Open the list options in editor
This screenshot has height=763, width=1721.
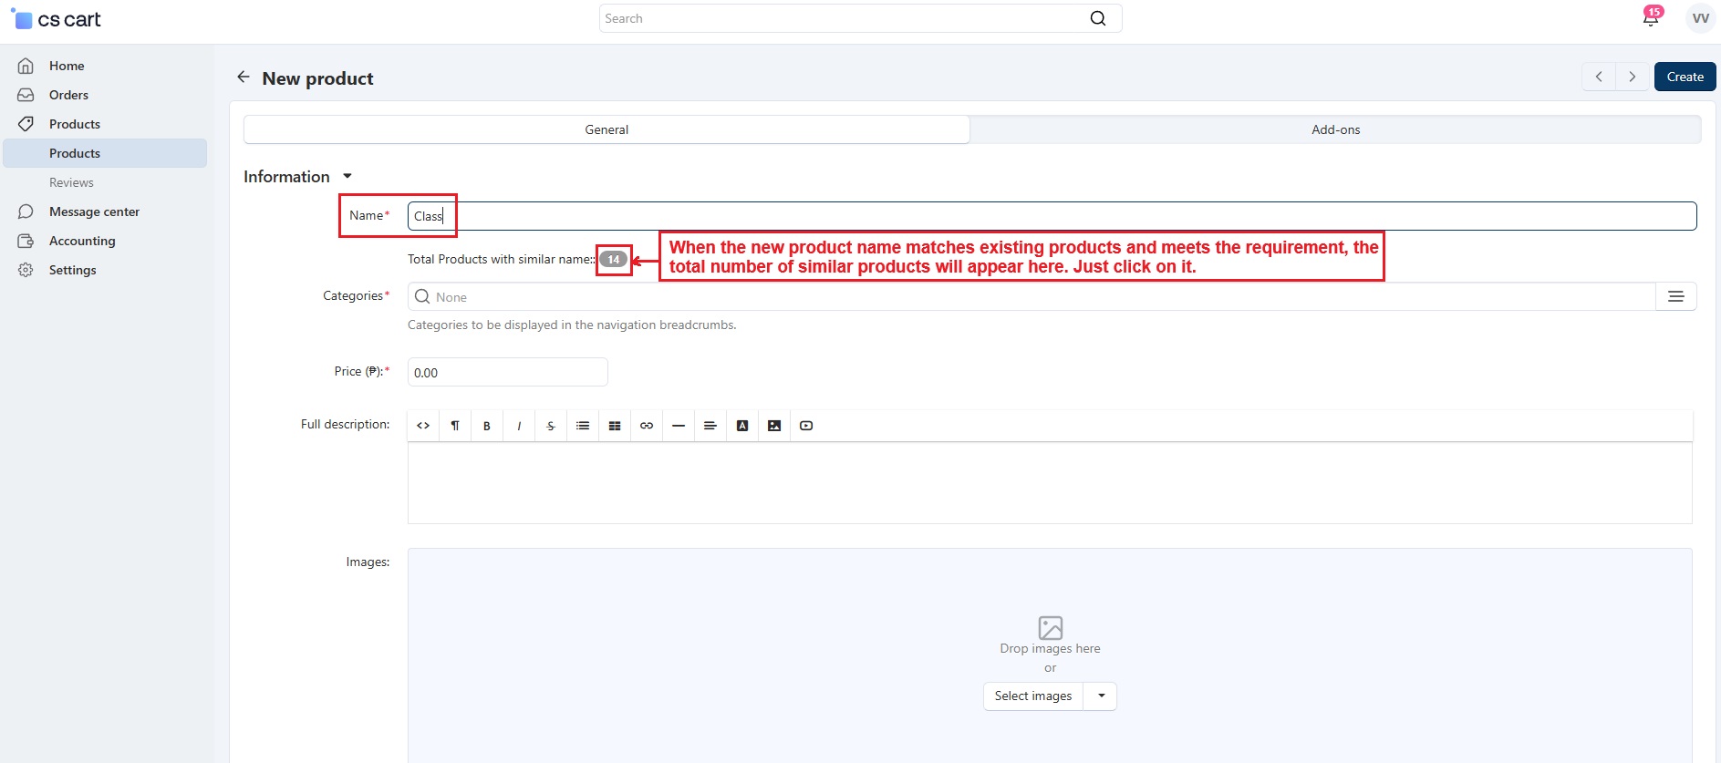pyautogui.click(x=583, y=426)
